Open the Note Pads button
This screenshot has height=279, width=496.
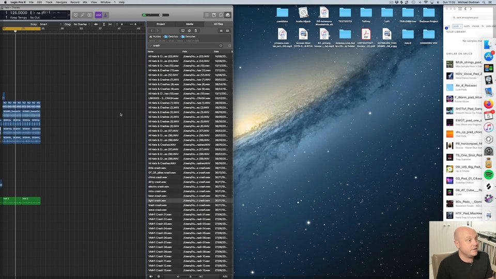click(x=214, y=15)
